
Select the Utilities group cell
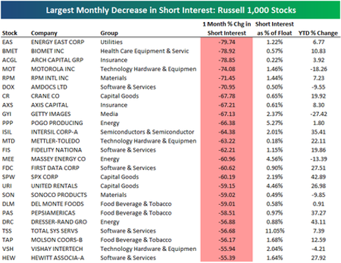coord(112,42)
